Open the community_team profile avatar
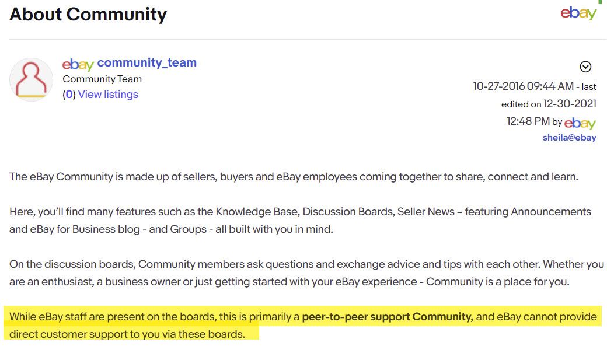 point(31,80)
